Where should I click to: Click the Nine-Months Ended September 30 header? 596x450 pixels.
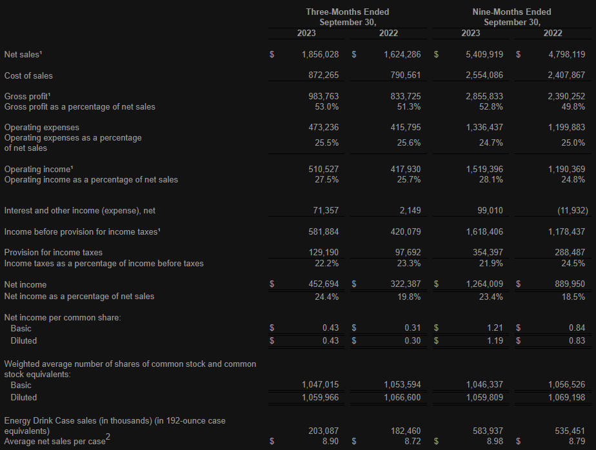[x=512, y=17]
